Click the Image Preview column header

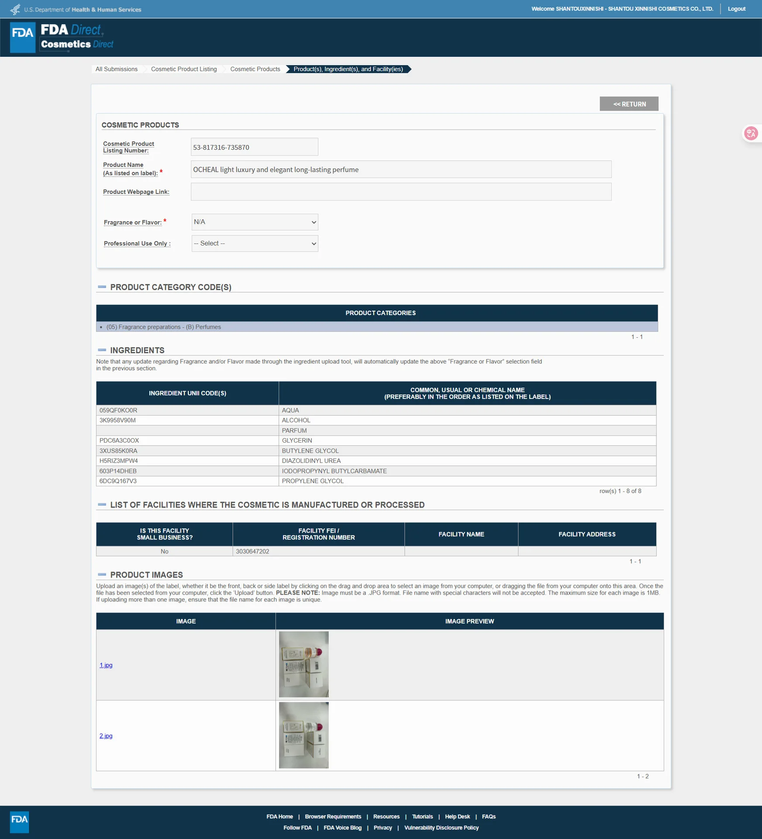coord(469,621)
